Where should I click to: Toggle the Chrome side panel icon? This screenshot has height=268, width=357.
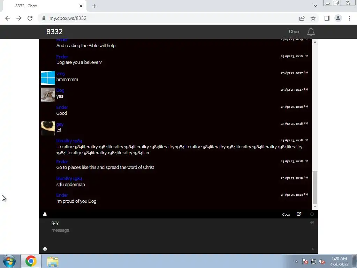(327, 18)
